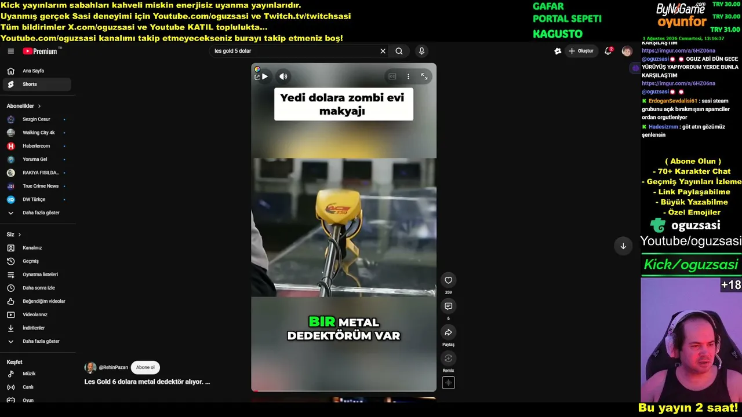Open the Oluştur create button

pyautogui.click(x=581, y=51)
